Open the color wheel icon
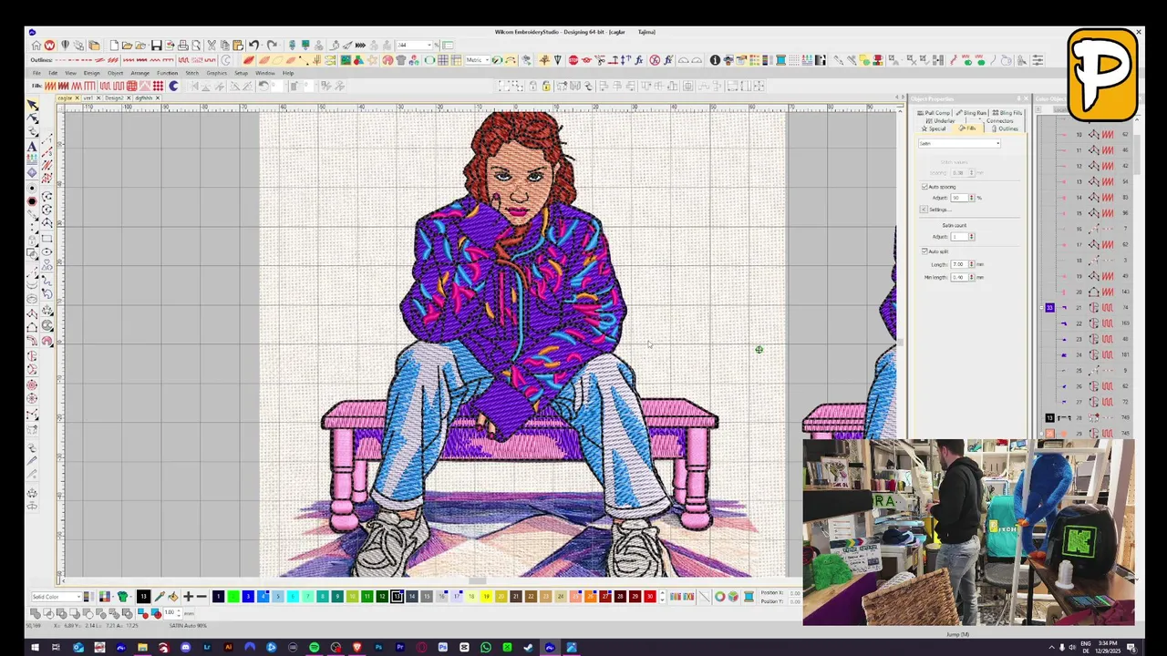1167x656 pixels. 719,597
